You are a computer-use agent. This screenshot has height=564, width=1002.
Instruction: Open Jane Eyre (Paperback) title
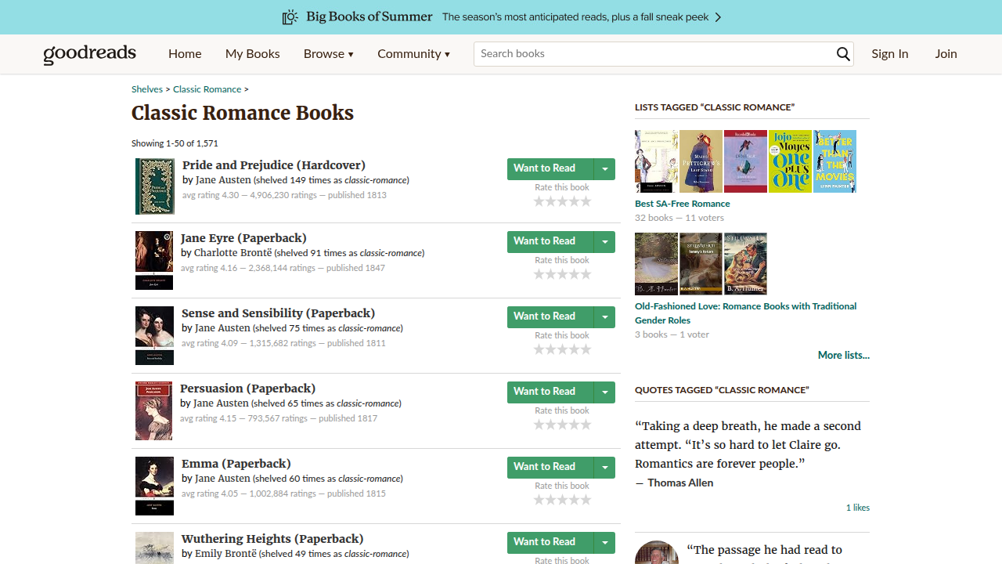[x=243, y=238]
